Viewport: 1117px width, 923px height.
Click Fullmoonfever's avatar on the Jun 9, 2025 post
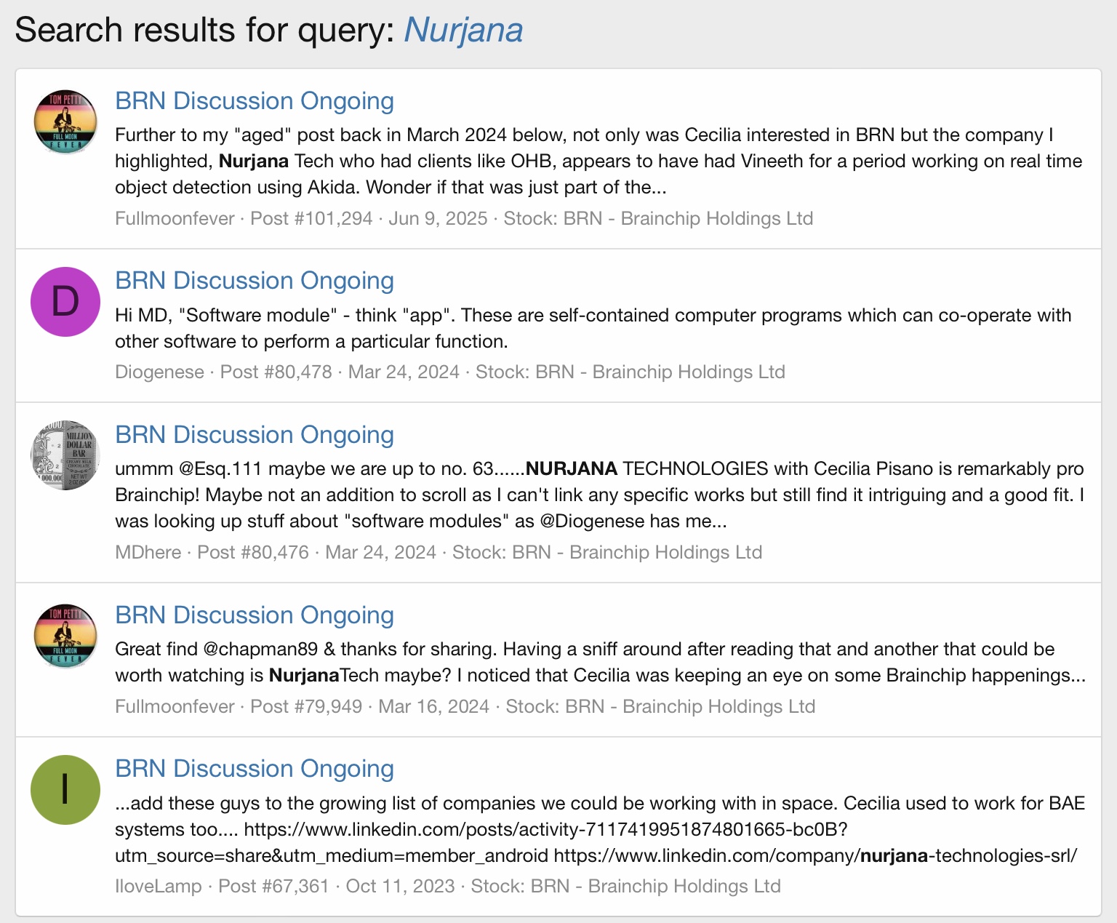pos(65,121)
